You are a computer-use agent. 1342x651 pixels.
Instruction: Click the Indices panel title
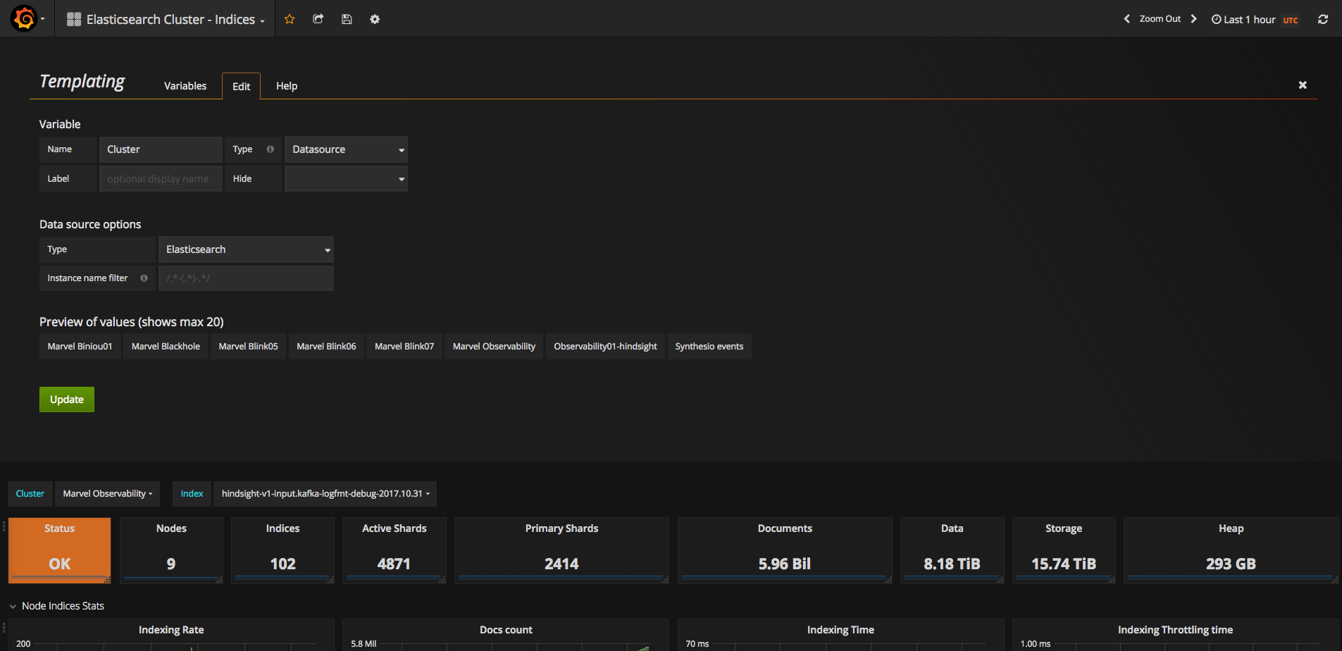pyautogui.click(x=282, y=528)
